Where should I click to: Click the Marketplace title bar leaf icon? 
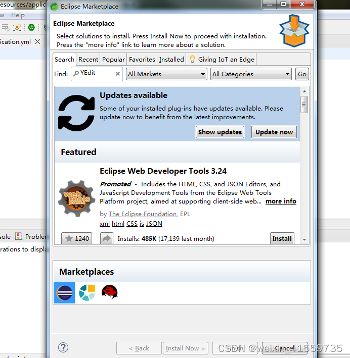54,7
